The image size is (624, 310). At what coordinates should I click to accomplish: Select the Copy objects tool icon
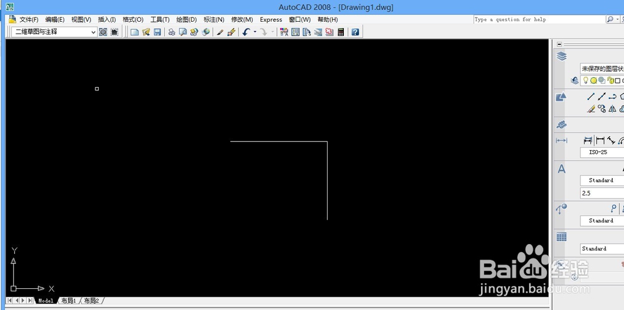point(602,109)
